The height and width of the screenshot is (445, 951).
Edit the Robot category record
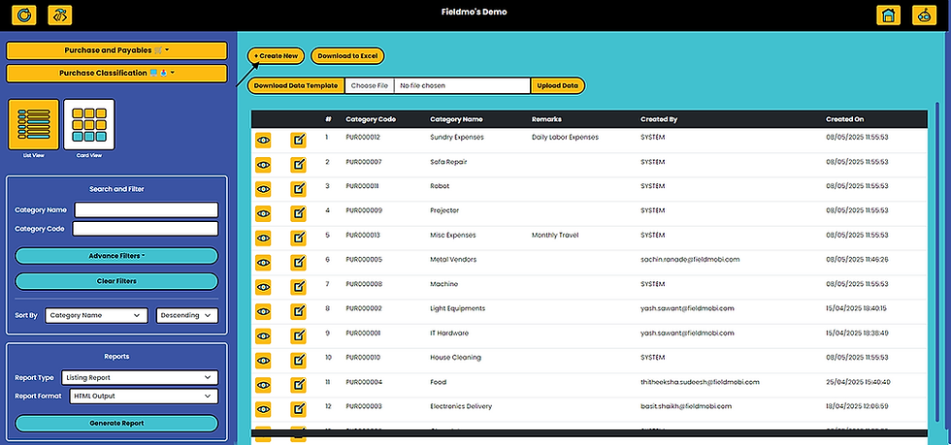[299, 188]
